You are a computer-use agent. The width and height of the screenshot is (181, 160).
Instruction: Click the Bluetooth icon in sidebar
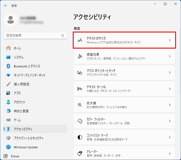[x=8, y=66]
